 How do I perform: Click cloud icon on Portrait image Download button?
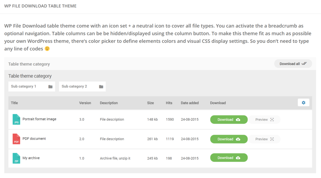(238, 120)
